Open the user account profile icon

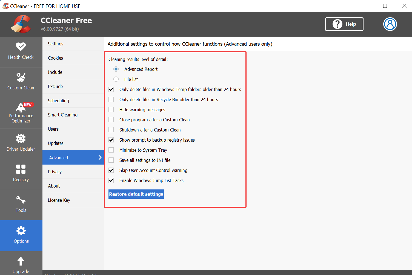pyautogui.click(x=390, y=24)
